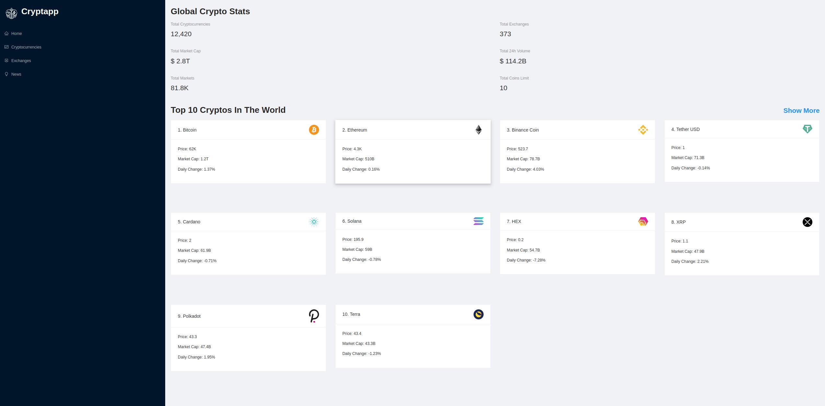Click the Total Coins Limit value 10
The image size is (825, 406).
[504, 88]
